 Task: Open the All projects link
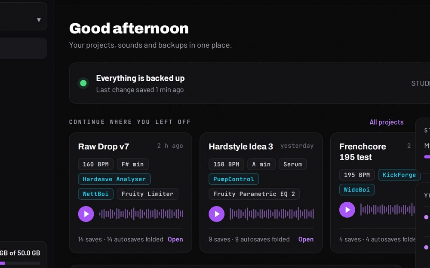click(x=387, y=122)
